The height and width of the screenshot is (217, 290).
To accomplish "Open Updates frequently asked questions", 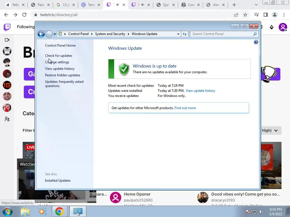I will (x=64, y=84).
